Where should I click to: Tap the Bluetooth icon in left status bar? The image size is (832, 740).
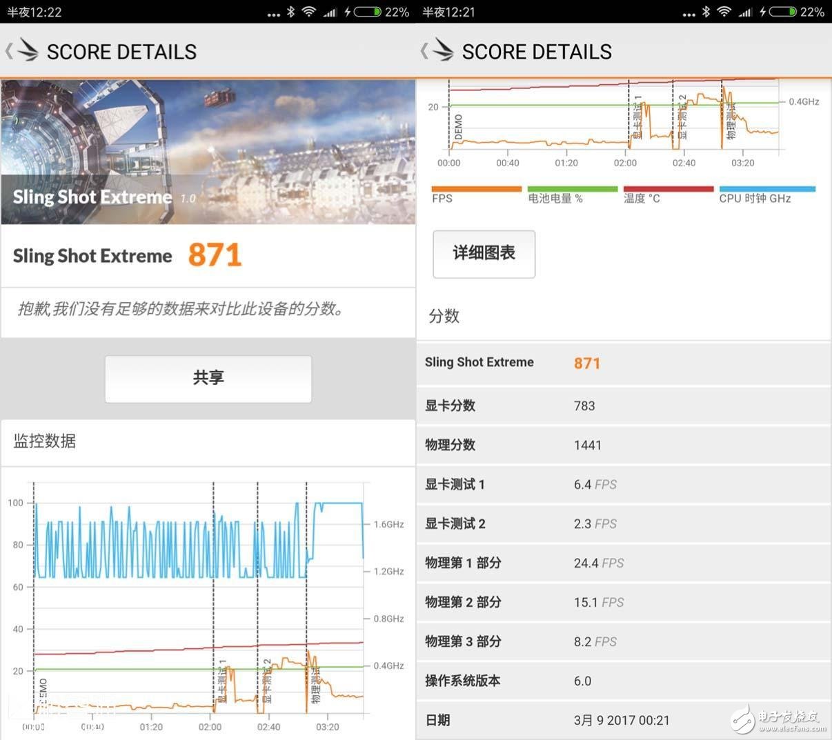point(290,12)
